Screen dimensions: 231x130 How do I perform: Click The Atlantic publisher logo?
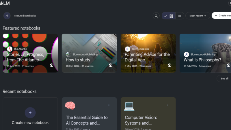coord(10,49)
